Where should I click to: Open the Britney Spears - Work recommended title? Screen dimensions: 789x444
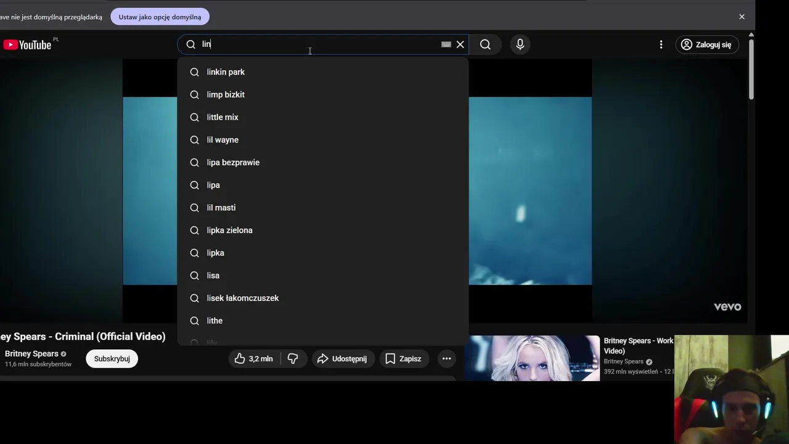point(639,345)
